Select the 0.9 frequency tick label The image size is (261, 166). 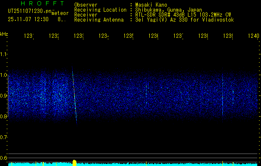click(x=4, y=96)
